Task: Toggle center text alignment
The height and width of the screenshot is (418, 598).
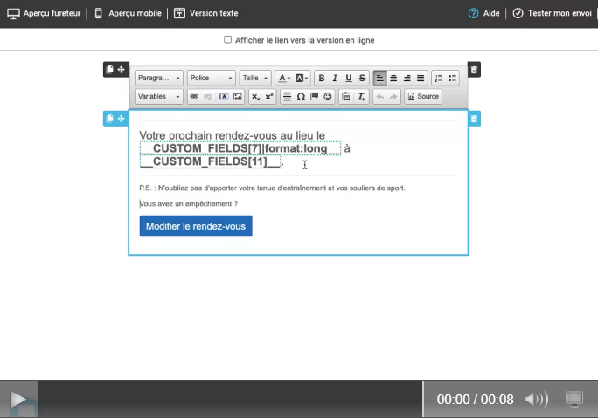Action: 393,78
